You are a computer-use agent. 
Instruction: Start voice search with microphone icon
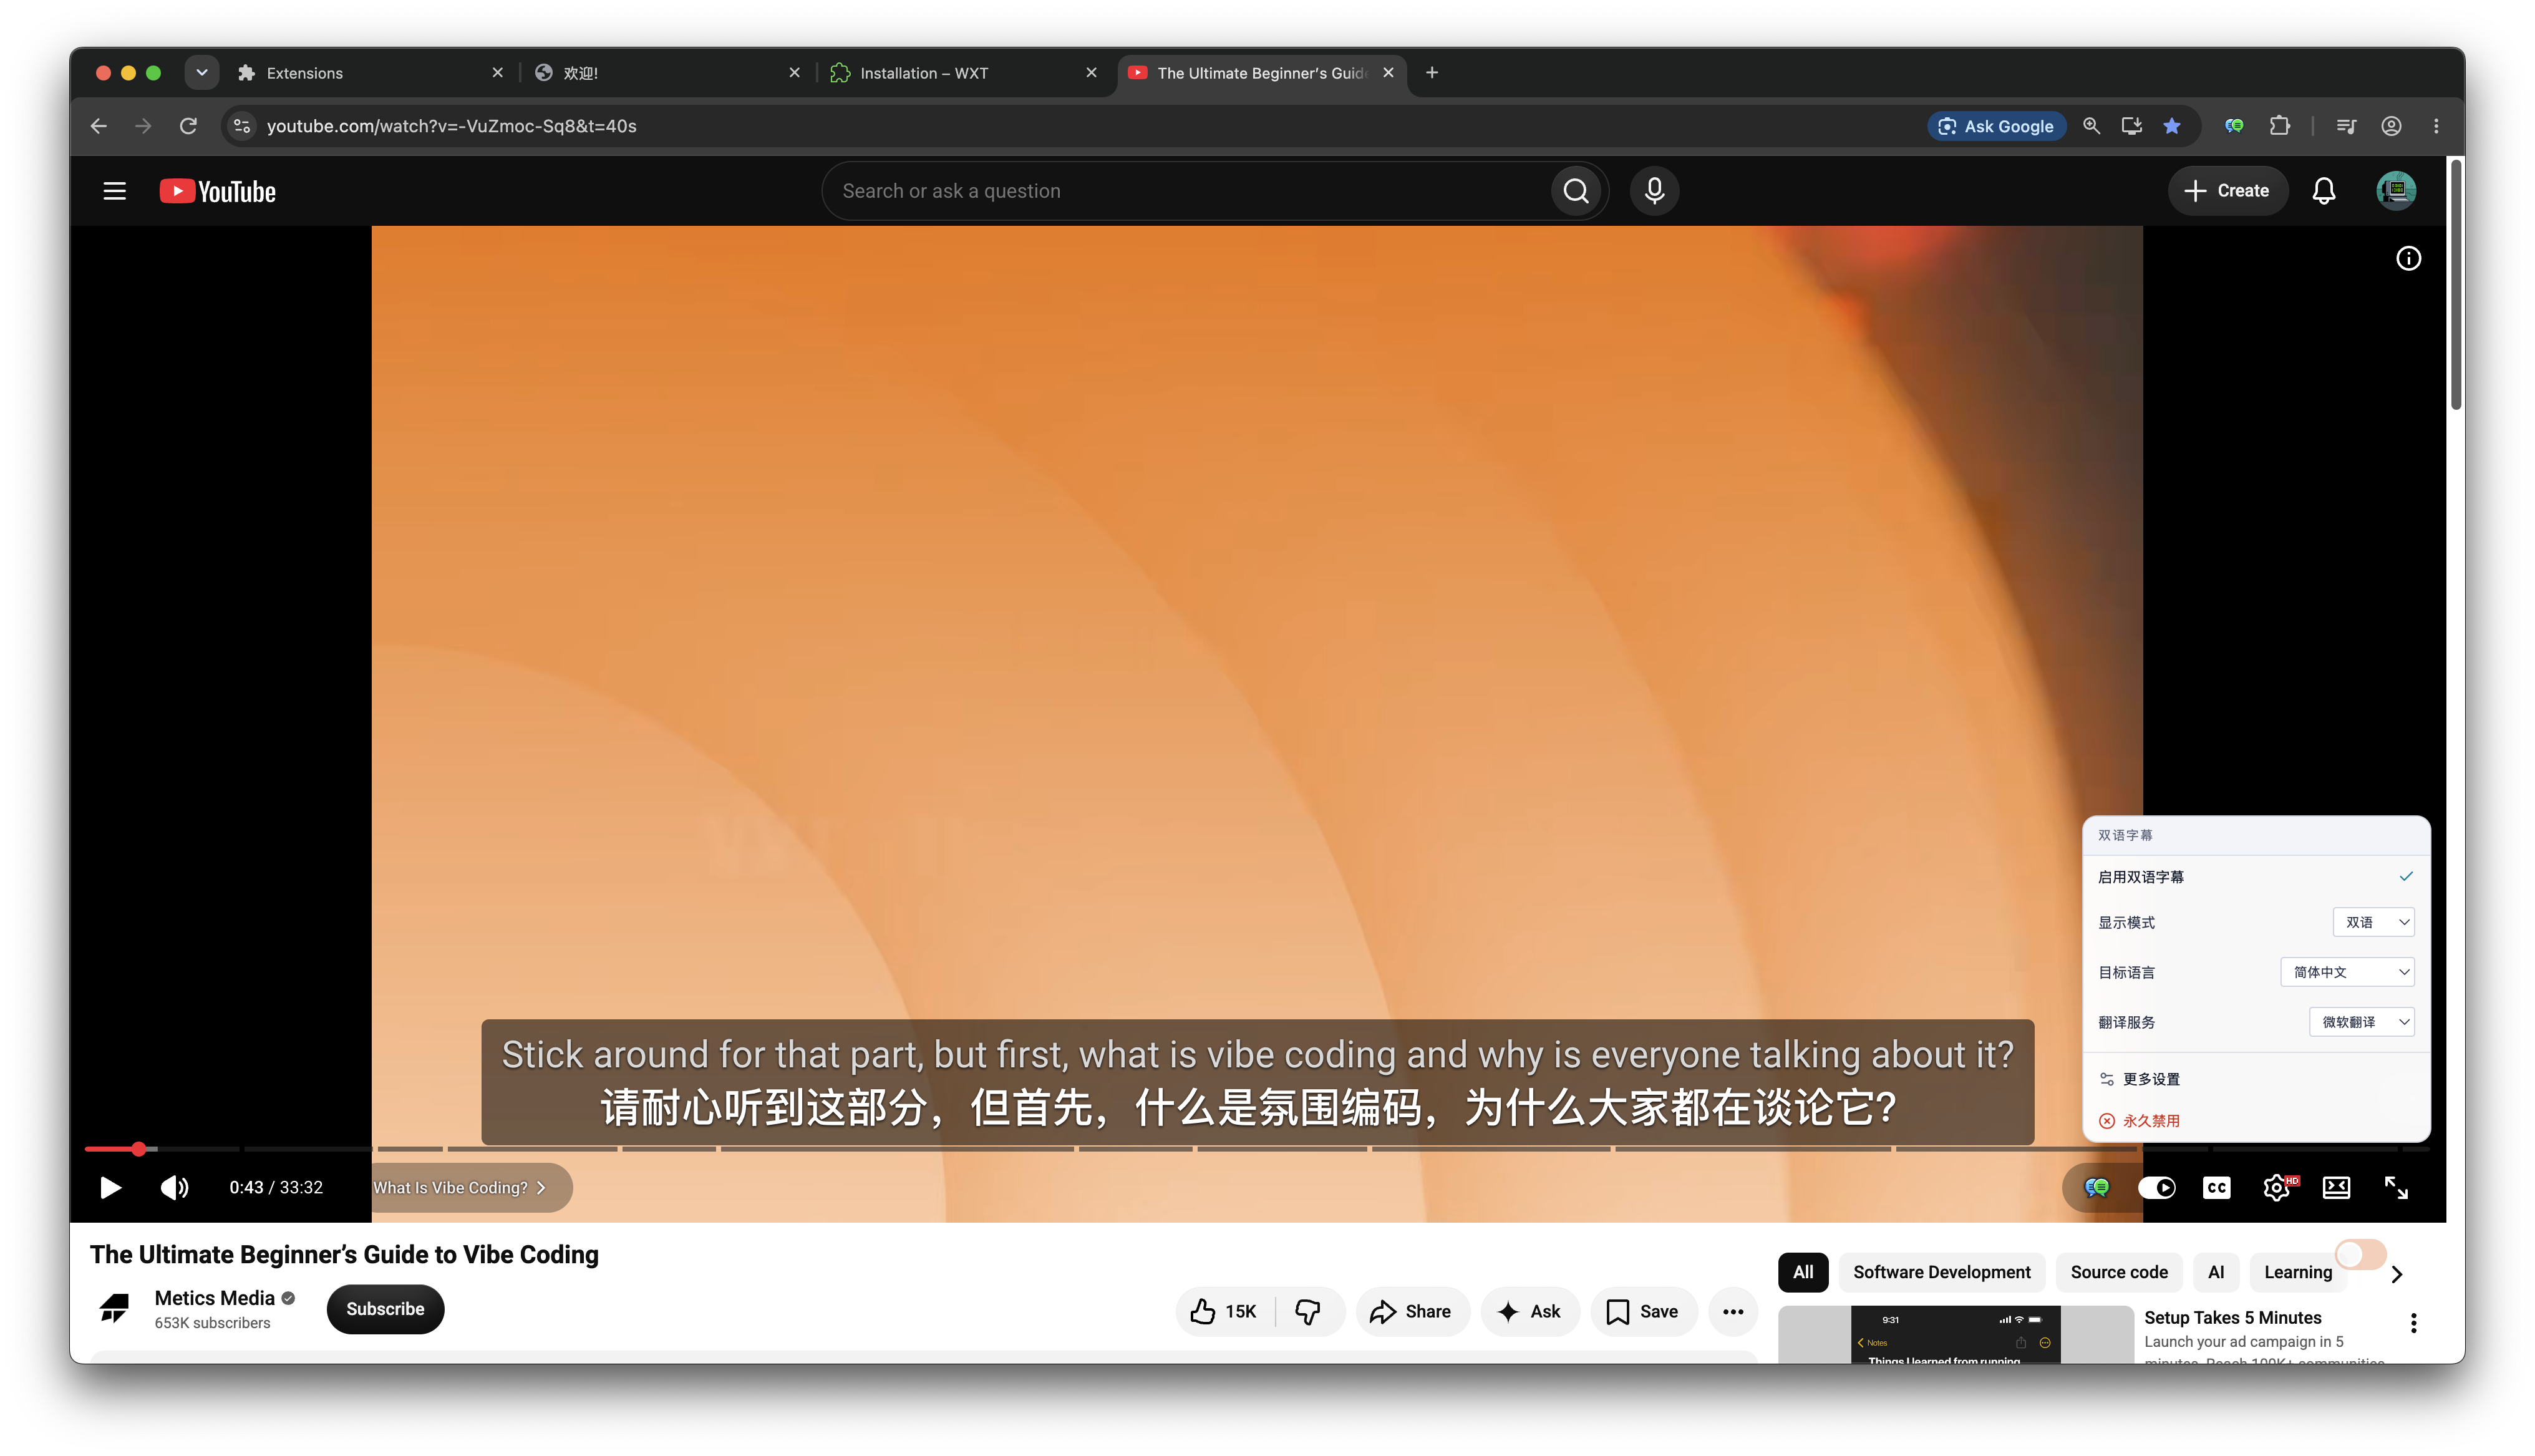tap(1654, 191)
